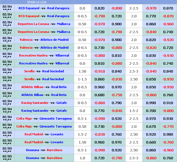Choose the 0.660 odds in the Real Madrid row

pos(151,142)
